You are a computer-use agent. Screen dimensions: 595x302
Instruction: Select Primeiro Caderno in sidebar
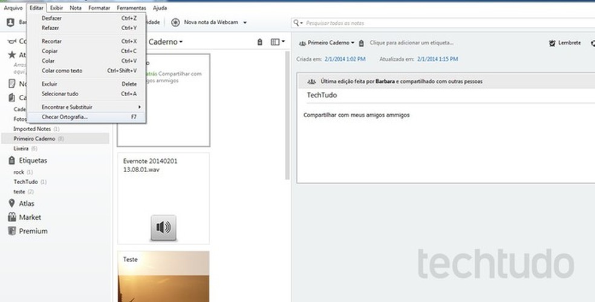(55, 139)
